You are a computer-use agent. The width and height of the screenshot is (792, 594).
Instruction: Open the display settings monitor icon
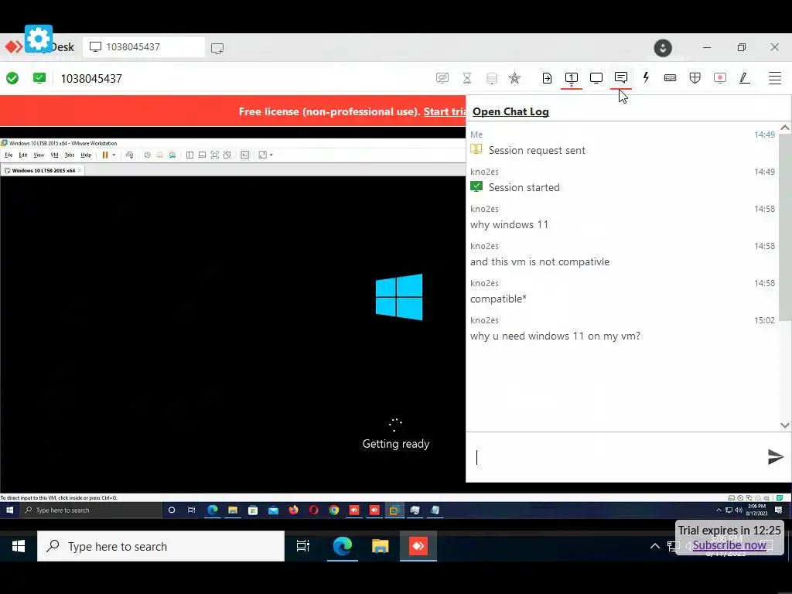[596, 78]
